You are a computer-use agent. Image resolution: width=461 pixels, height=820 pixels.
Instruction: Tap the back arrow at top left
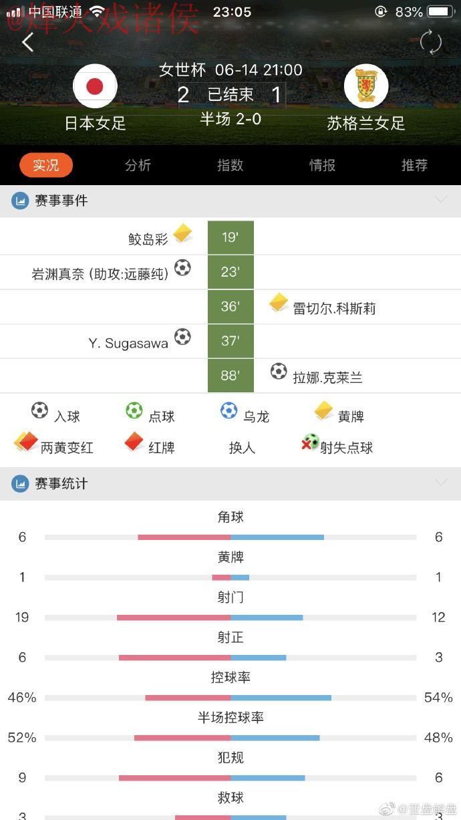click(27, 41)
